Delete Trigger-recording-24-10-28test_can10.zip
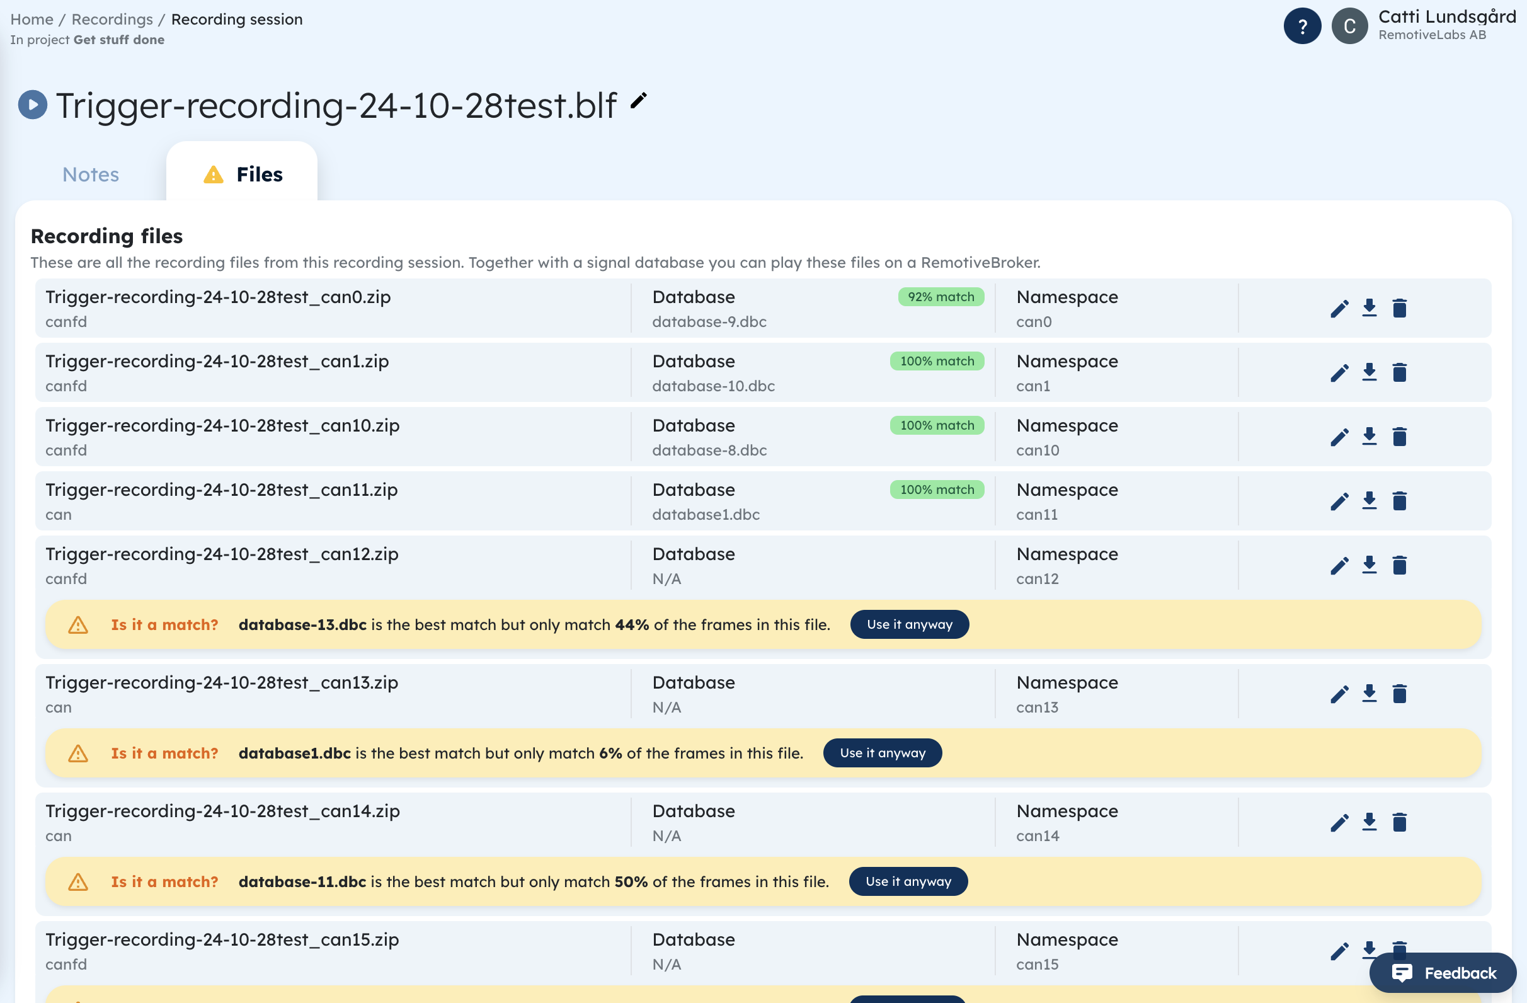This screenshot has width=1527, height=1003. click(1398, 437)
